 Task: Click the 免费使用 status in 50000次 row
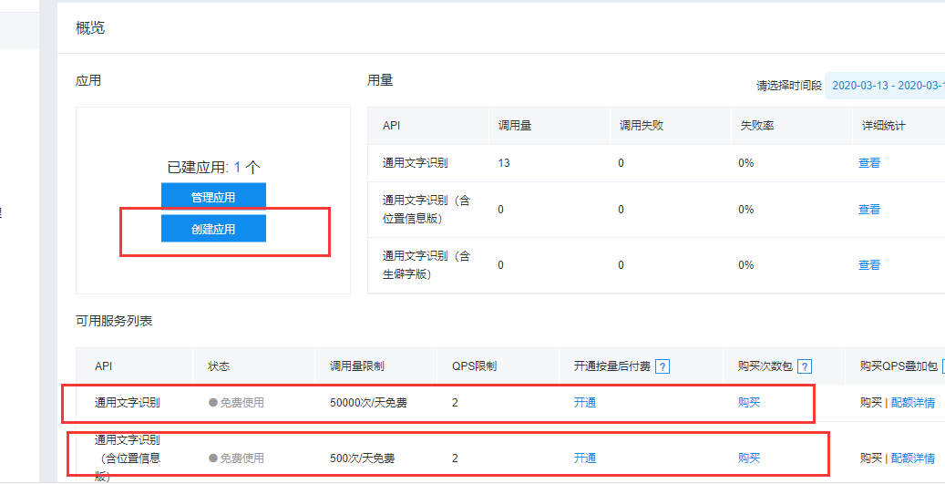pos(236,403)
